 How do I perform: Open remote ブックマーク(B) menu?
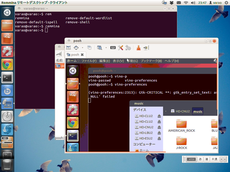pos(151,61)
